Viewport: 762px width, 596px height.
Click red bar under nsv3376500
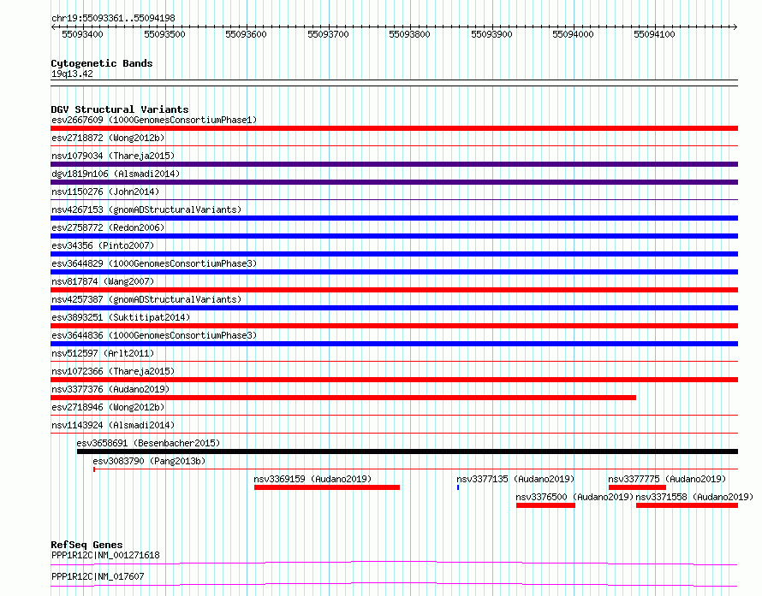(x=545, y=505)
